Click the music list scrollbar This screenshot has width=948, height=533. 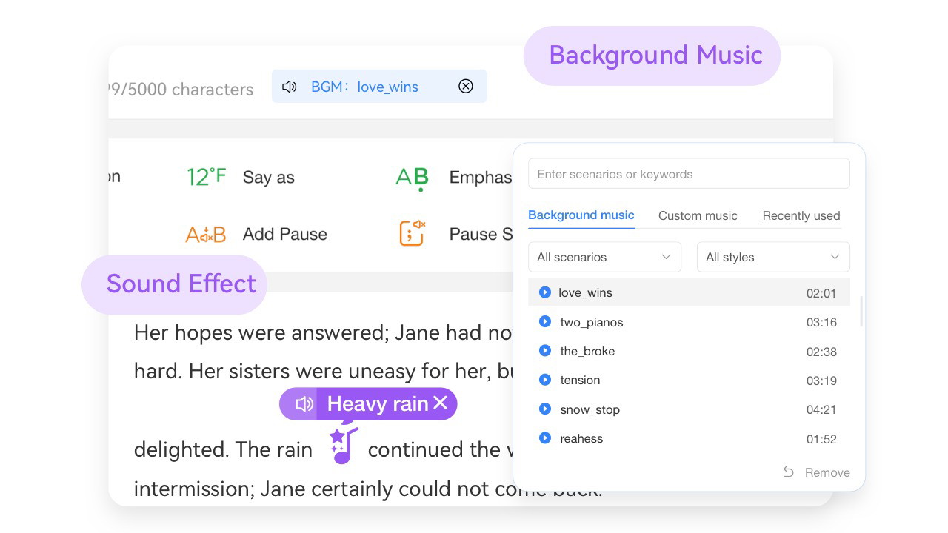pos(861,311)
